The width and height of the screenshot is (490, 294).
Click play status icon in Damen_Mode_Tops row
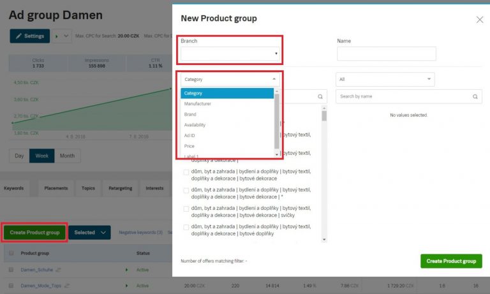pyautogui.click(x=126, y=286)
